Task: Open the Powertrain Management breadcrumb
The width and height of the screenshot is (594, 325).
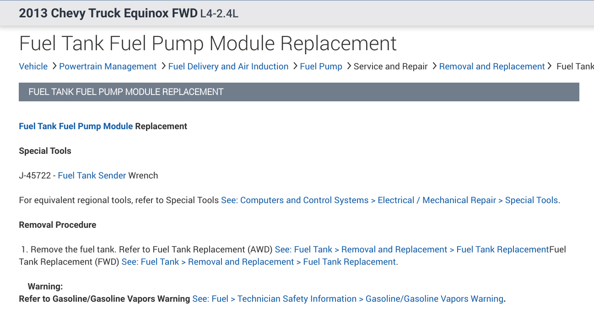Action: [x=108, y=67]
